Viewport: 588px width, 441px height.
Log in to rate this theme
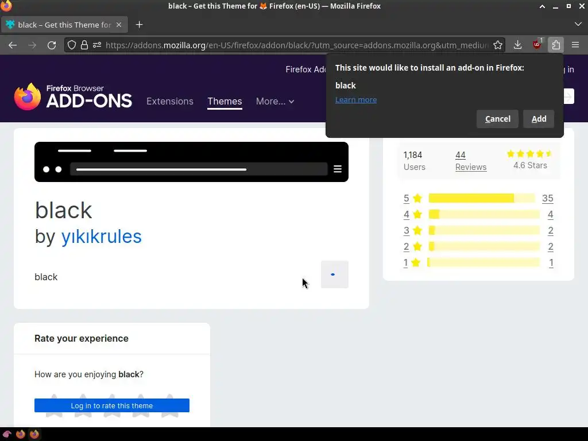(112, 405)
